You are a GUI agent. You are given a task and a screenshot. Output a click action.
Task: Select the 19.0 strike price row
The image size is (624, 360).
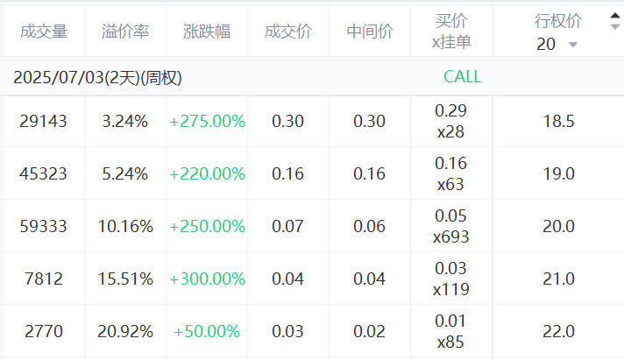click(x=312, y=173)
